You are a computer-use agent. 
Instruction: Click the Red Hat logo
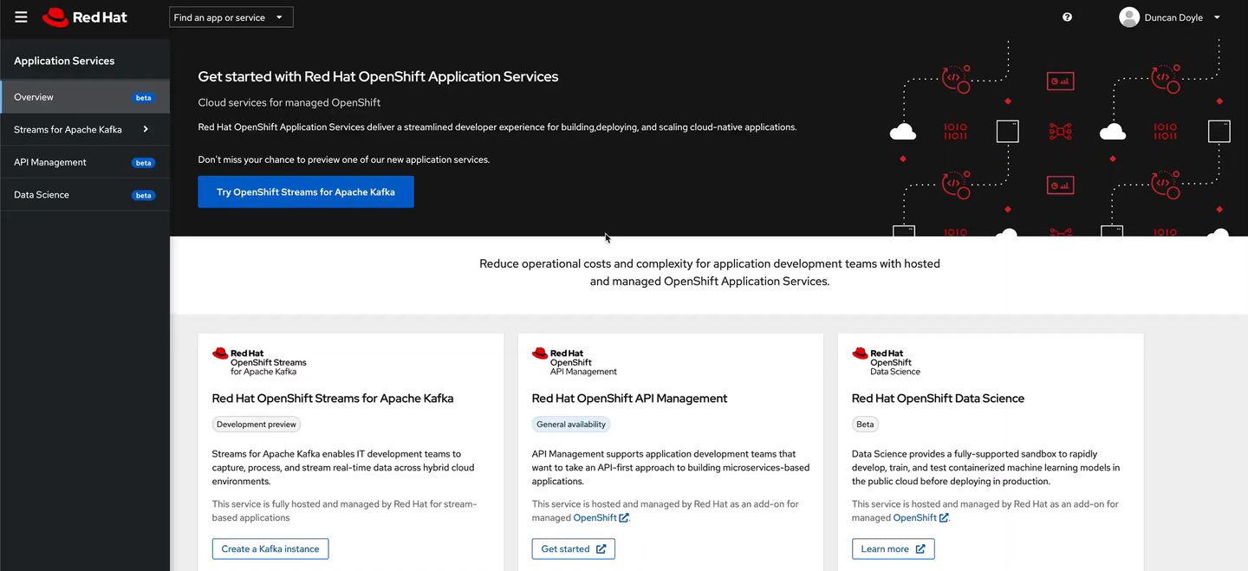click(85, 17)
